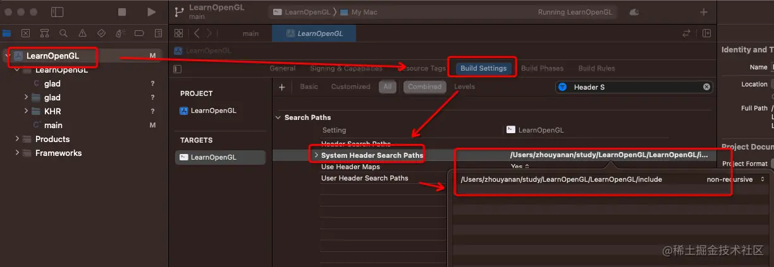Select the Levels view mode

tap(464, 86)
